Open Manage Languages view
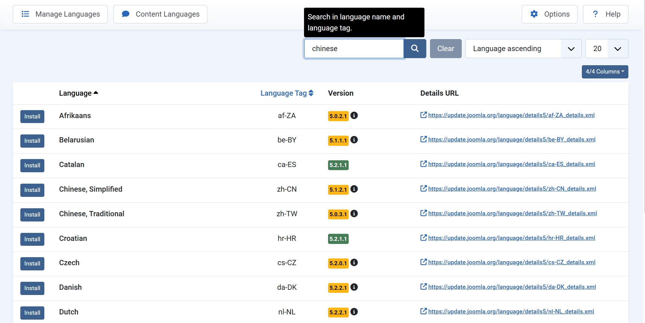Screen dimensions: 645x323 click(x=60, y=14)
